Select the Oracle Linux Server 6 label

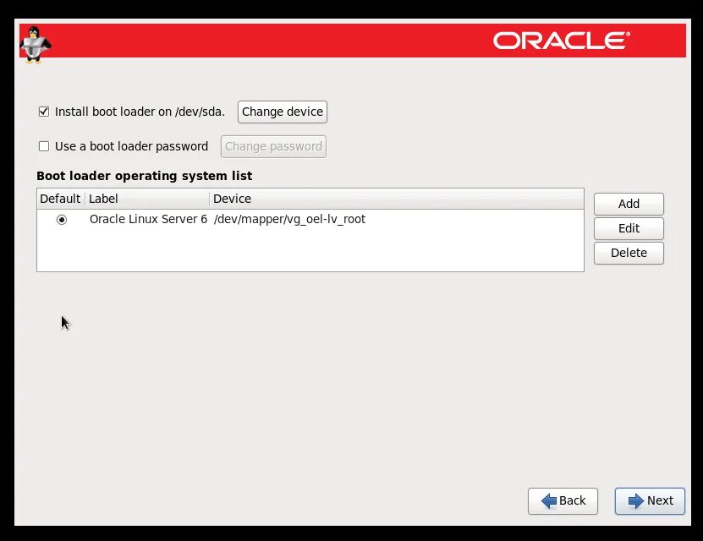click(148, 219)
